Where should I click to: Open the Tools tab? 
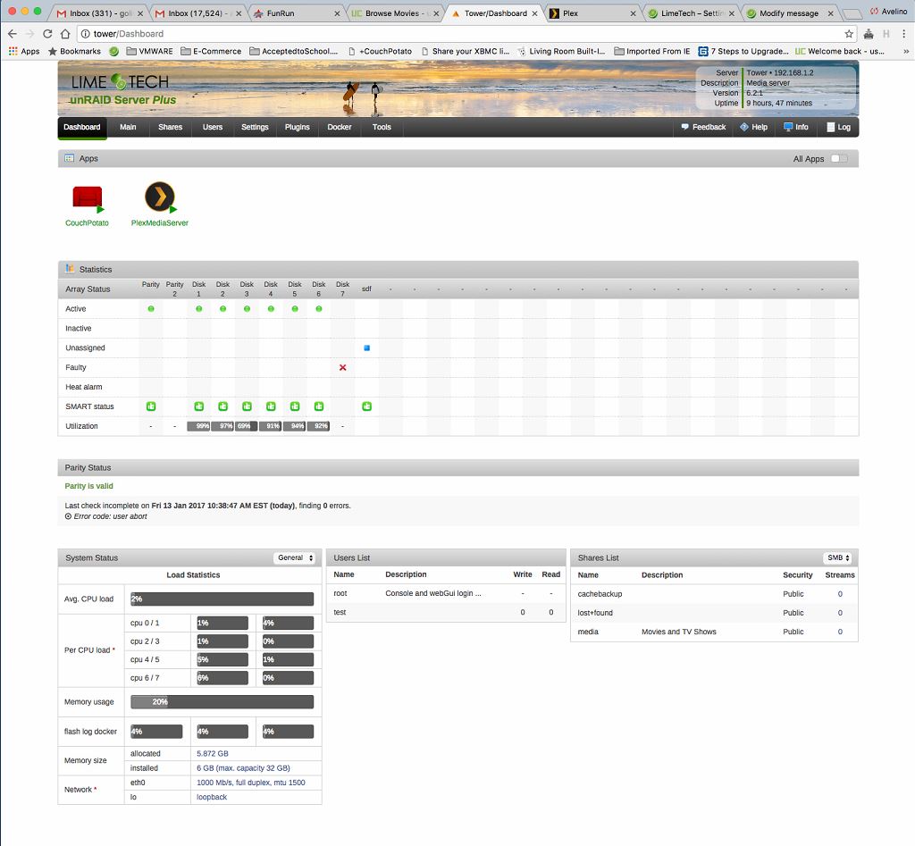[382, 127]
